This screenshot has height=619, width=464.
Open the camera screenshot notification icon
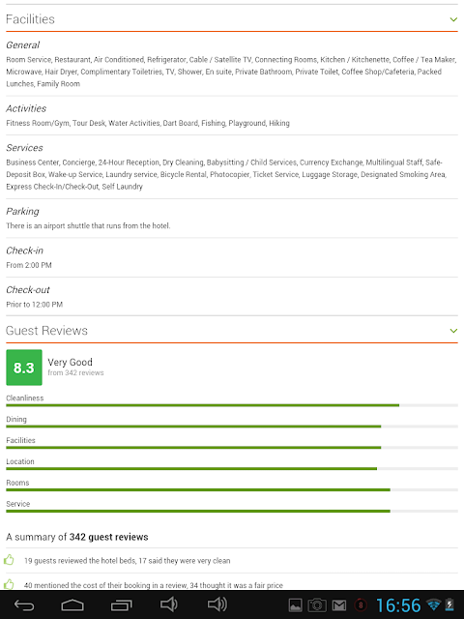tap(317, 605)
